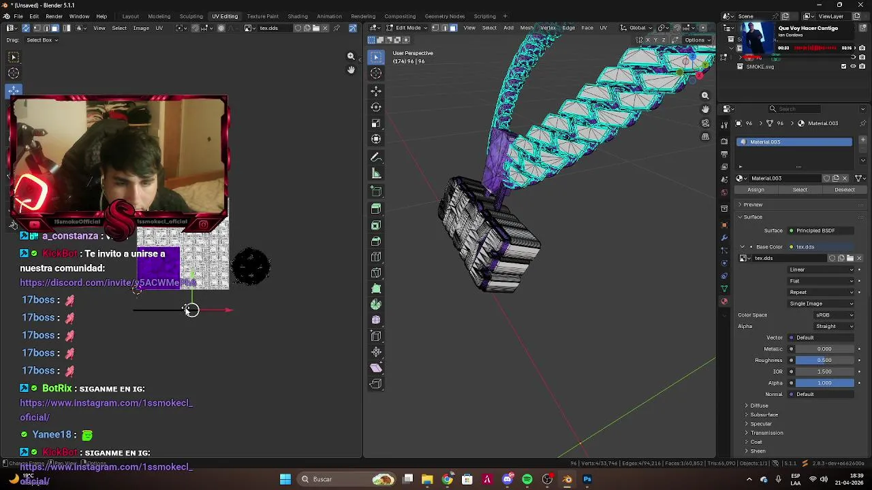Select the Transform tool in viewport toolbar
The width and height of the screenshot is (872, 490).
point(376,139)
